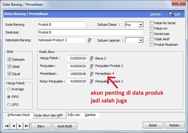Jump to the last record navigation arrow

pos(27,126)
